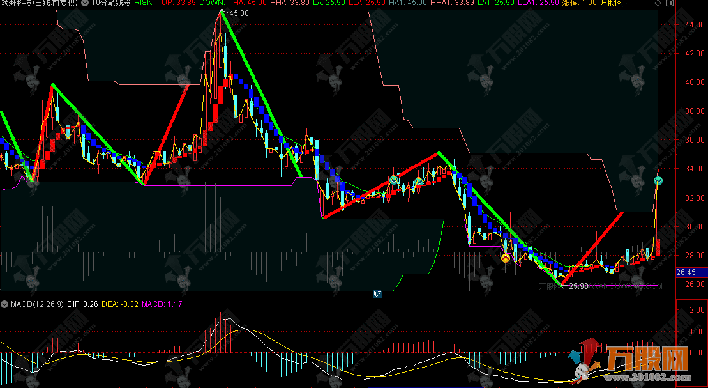This screenshot has height=388, width=708.
Task: Select the 10分笔线段 indicator name
Action: coord(111,4)
